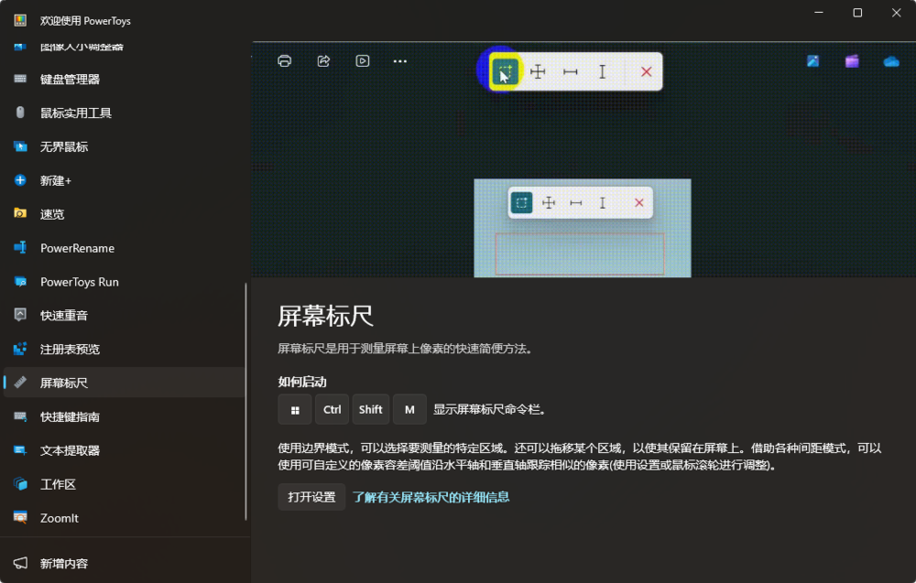Open 了解有关屏幕标尺的详细信息 link
Image resolution: width=916 pixels, height=583 pixels.
click(431, 496)
